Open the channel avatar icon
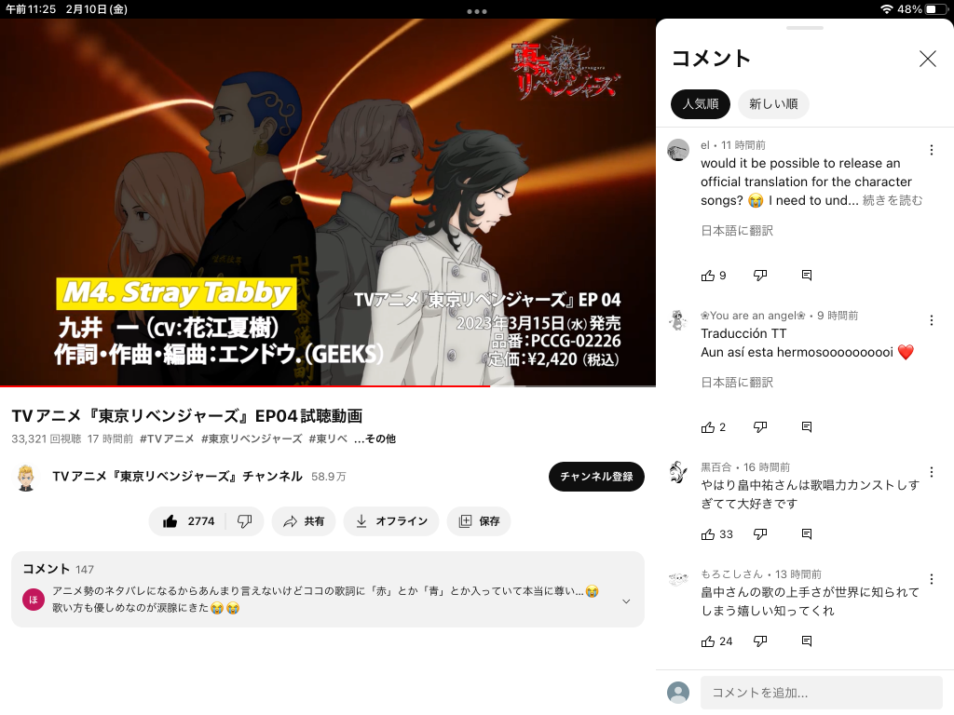 pyautogui.click(x=25, y=478)
